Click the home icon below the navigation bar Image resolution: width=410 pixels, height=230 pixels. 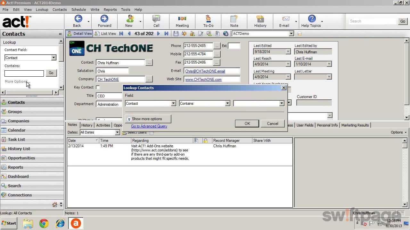point(55,204)
